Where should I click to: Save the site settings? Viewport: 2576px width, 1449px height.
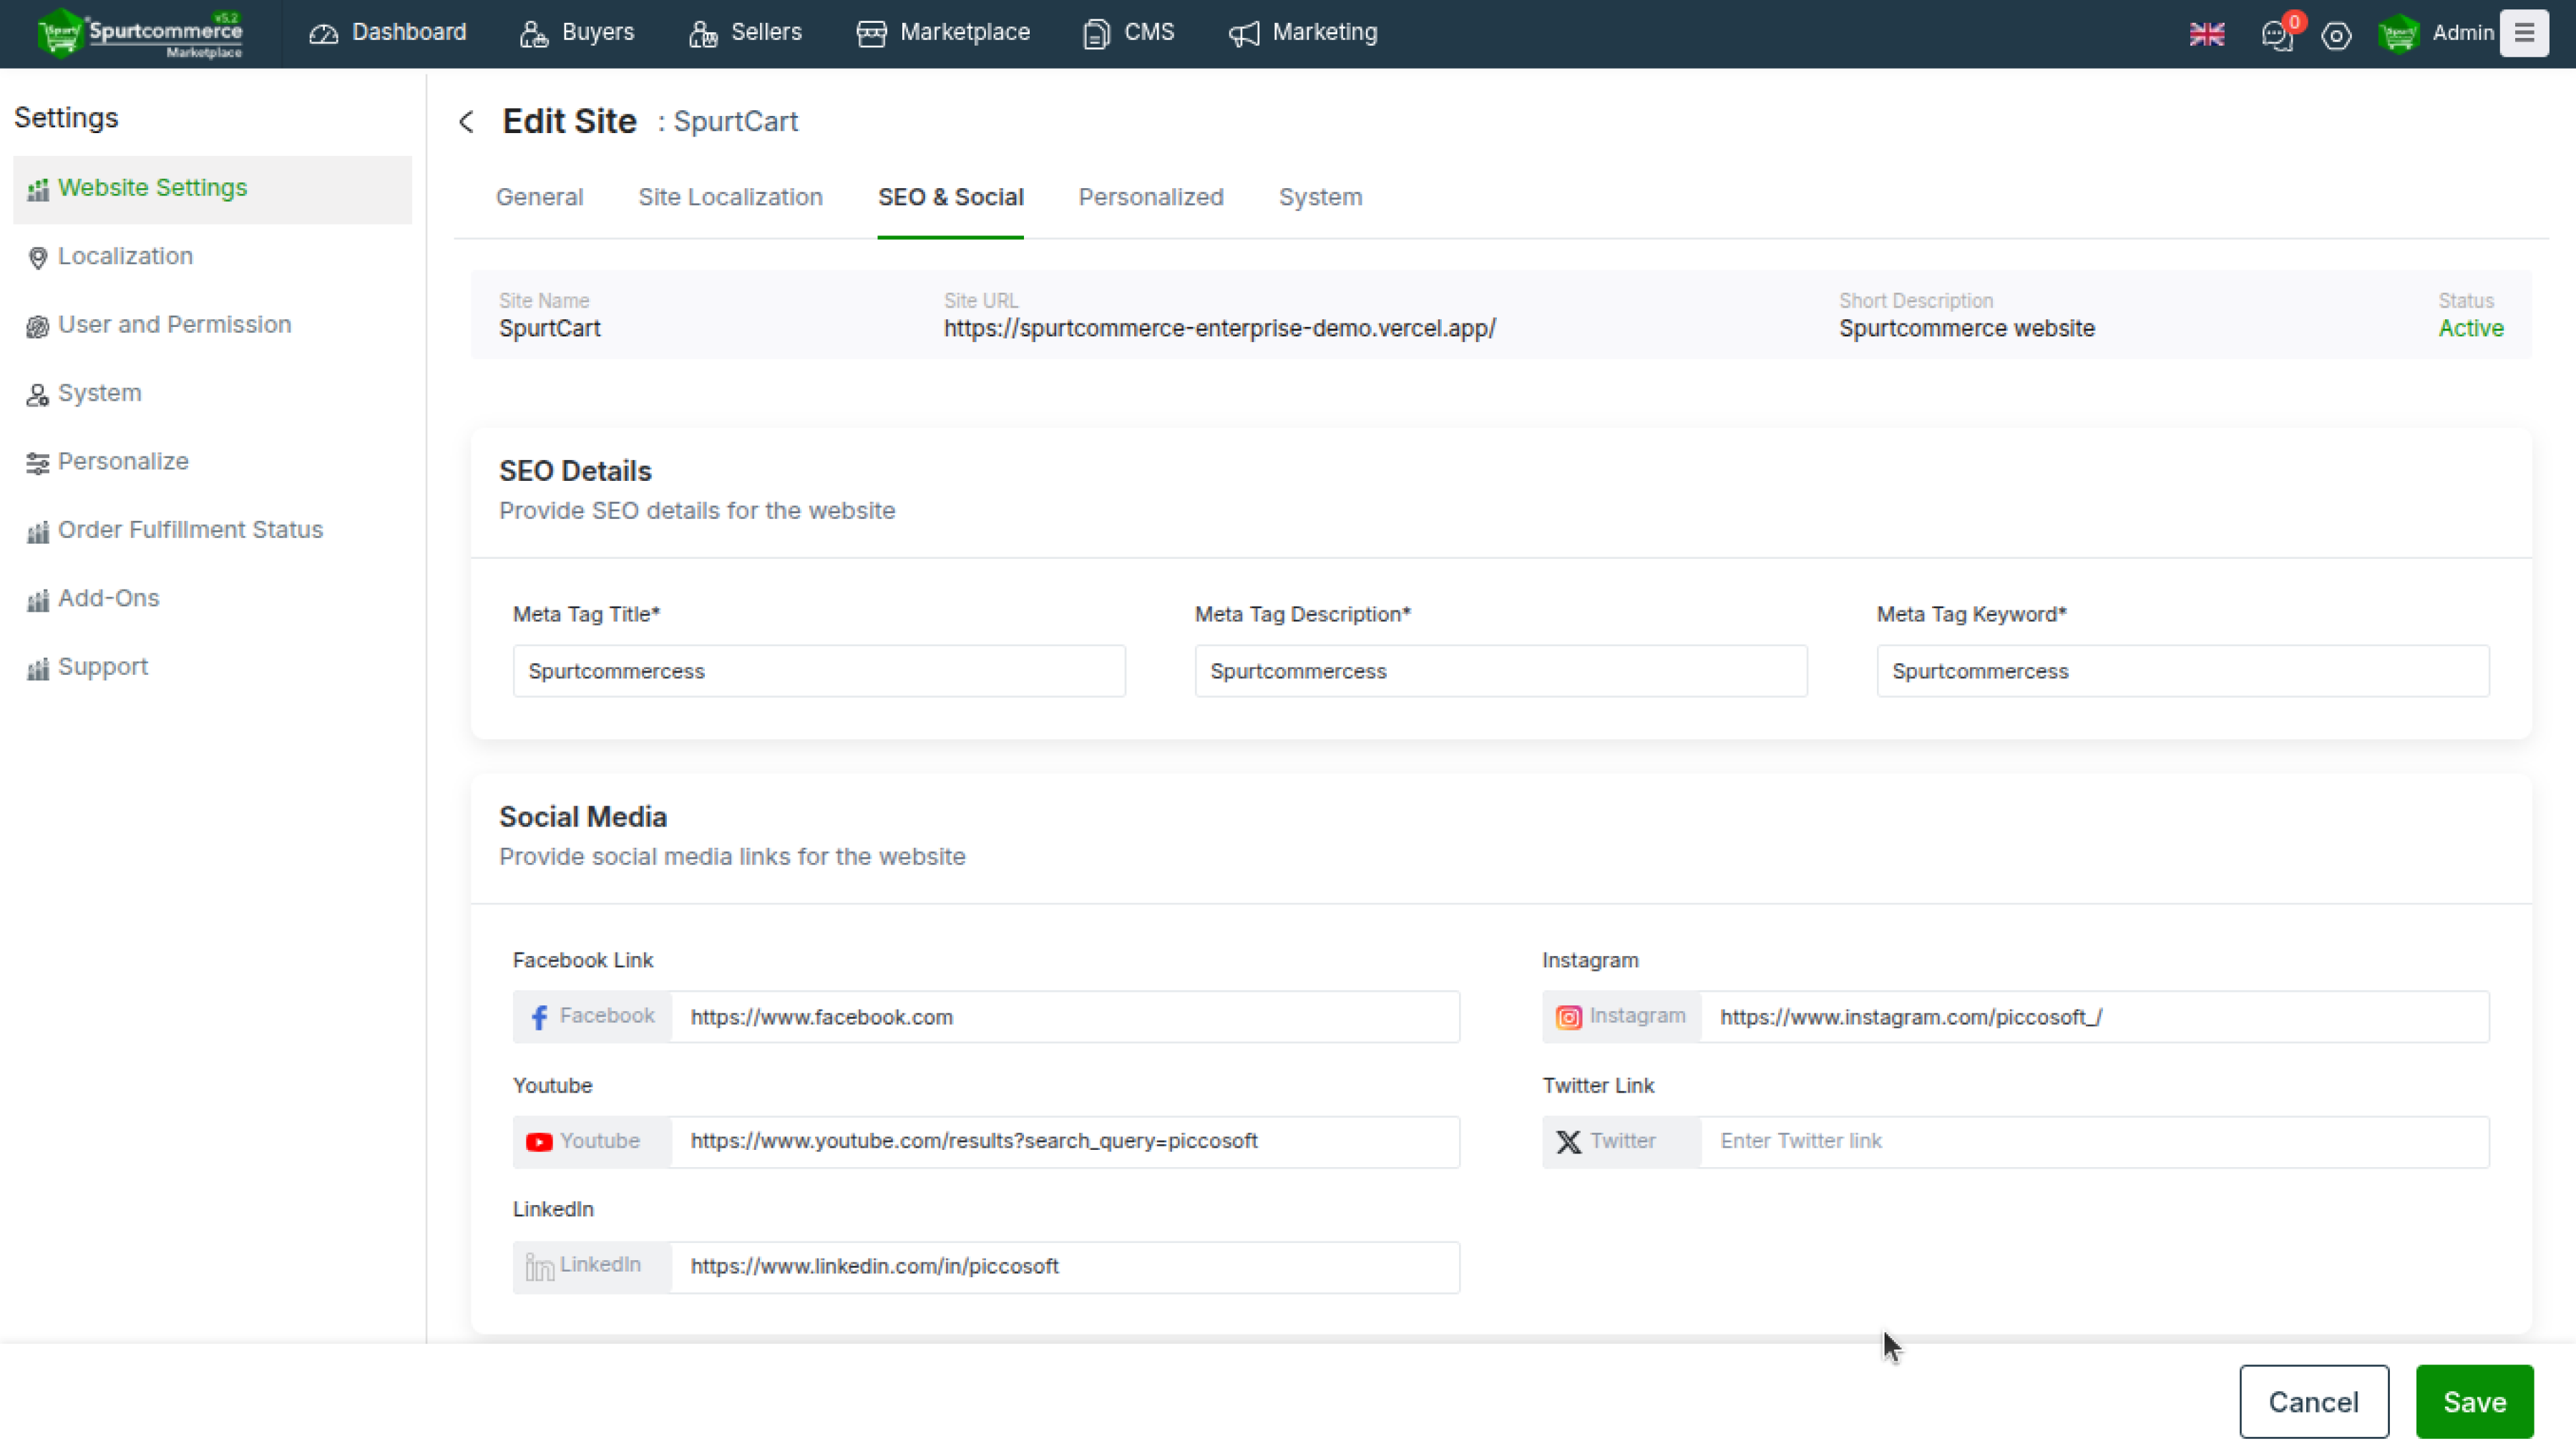tap(2474, 1401)
